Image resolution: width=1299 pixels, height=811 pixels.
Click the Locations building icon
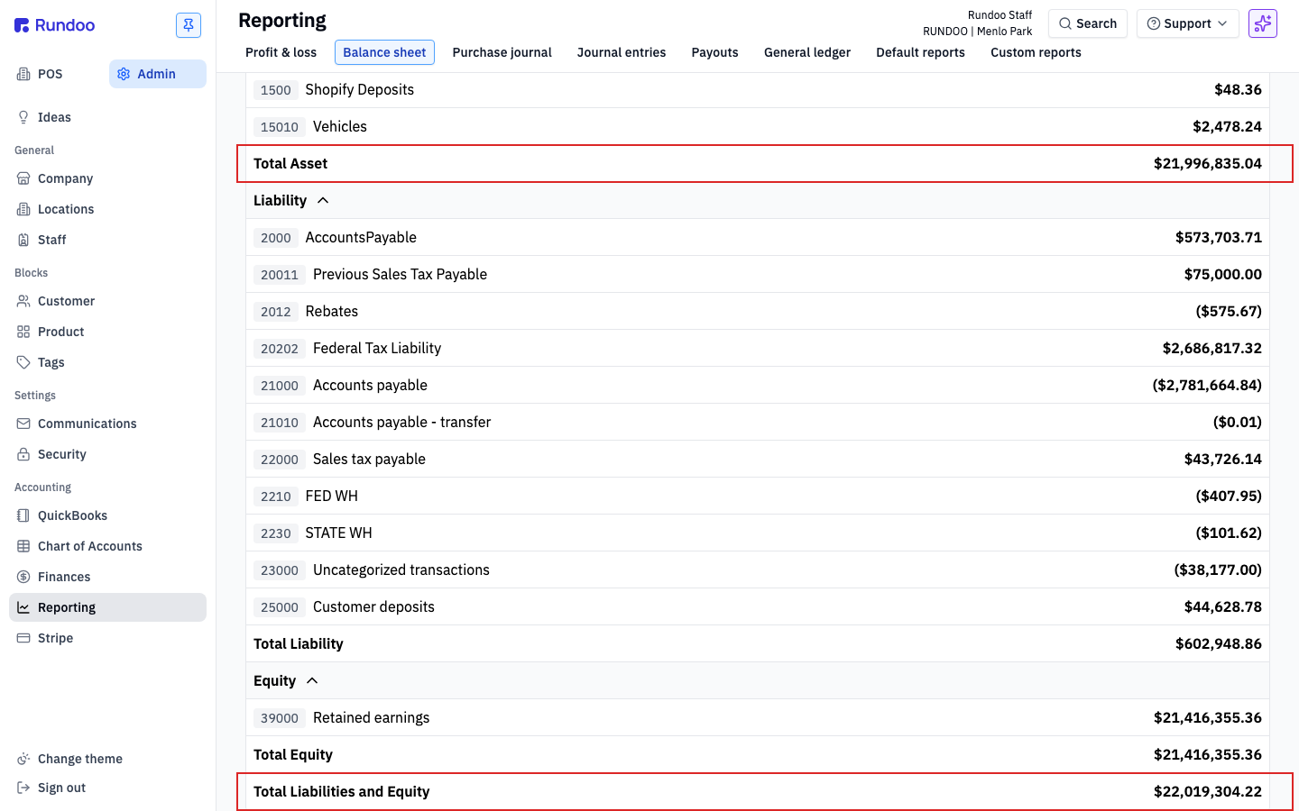point(23,209)
